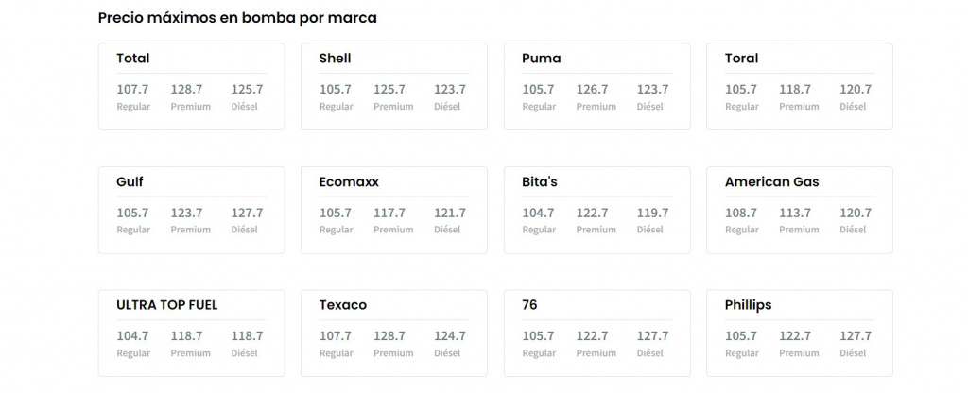Click American Gas Regular price 108.7
This screenshot has height=393, width=968.
click(x=741, y=214)
